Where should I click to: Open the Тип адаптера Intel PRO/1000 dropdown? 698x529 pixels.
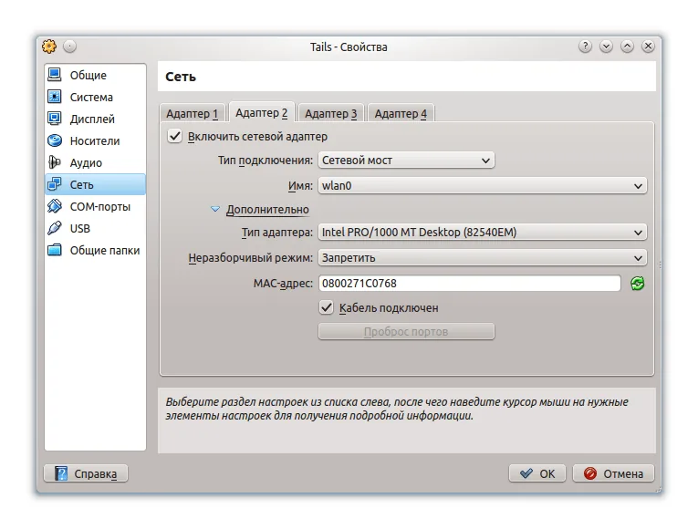(482, 233)
